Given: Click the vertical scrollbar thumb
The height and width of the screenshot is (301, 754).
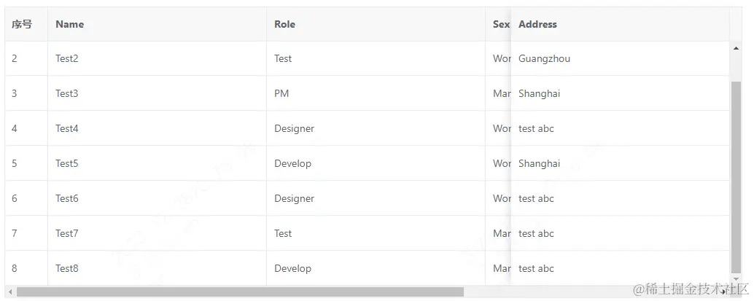Looking at the screenshot, I should pos(736,175).
